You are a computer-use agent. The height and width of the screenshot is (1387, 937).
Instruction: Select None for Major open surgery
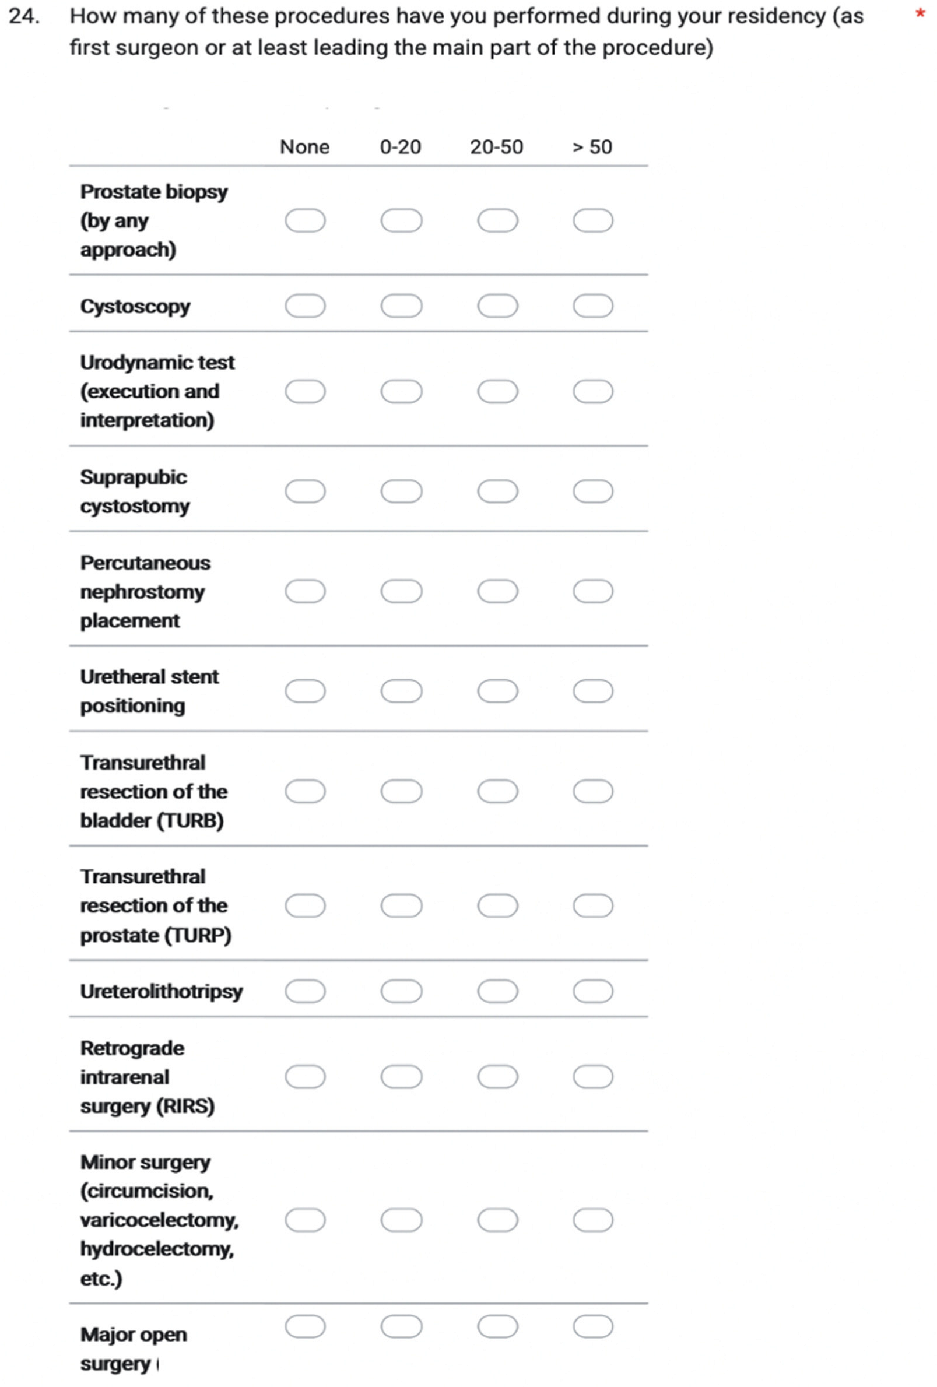pyautogui.click(x=305, y=1327)
